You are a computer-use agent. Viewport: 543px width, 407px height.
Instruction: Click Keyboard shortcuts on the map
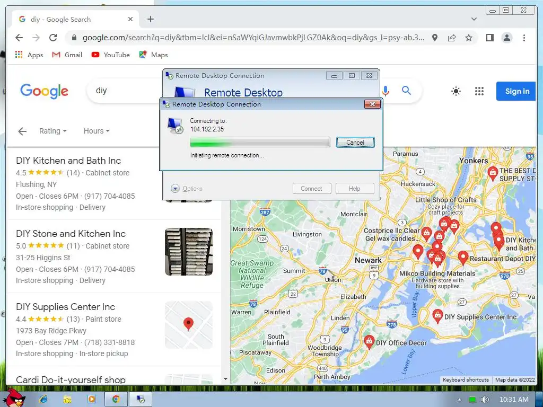pyautogui.click(x=466, y=379)
